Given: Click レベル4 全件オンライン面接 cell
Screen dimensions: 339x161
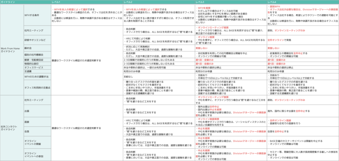Looking at the screenshot, I should [303, 122].
